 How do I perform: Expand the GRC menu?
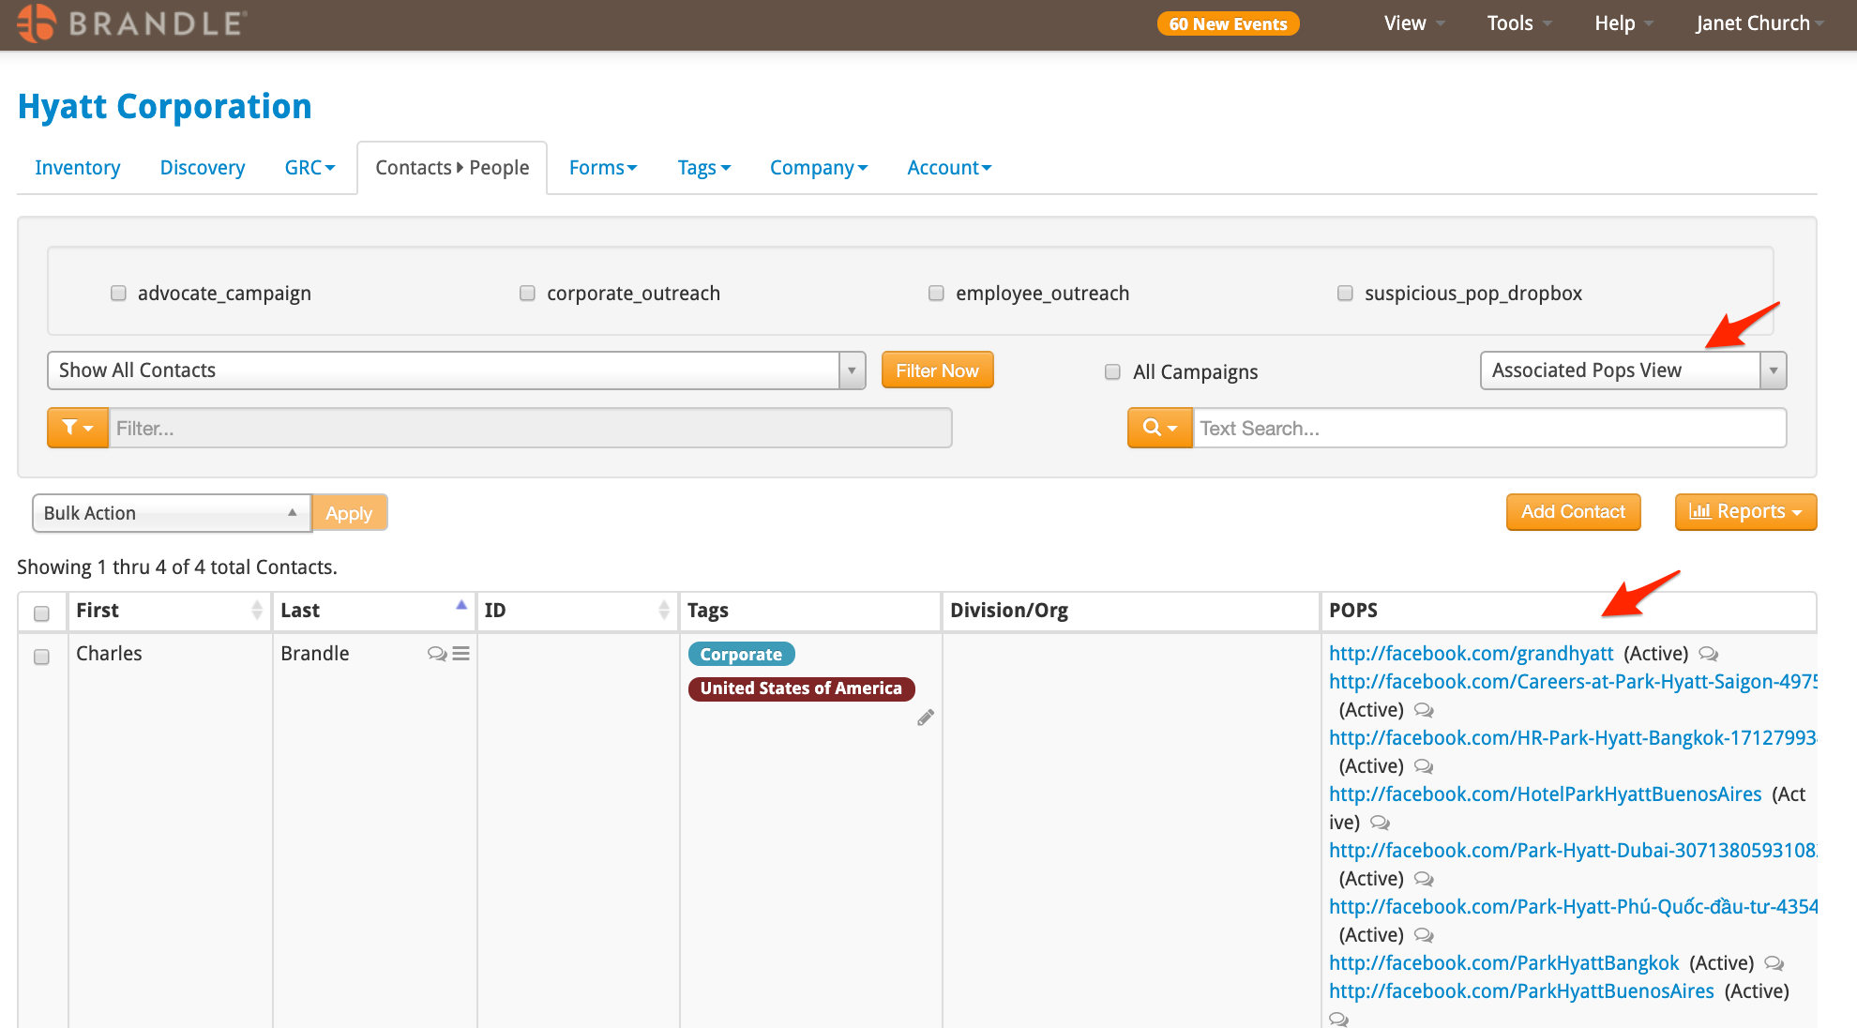(309, 168)
